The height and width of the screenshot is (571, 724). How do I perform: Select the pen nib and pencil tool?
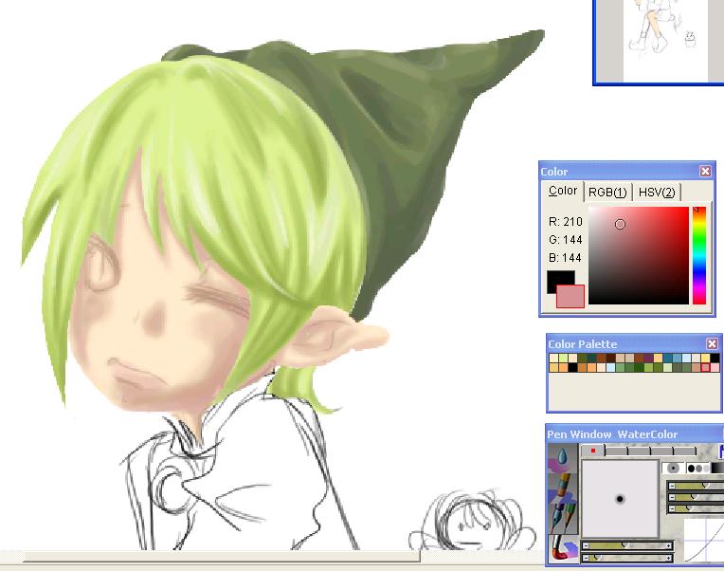point(562,518)
